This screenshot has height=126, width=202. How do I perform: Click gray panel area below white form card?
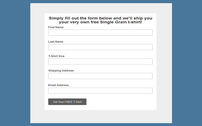pyautogui.click(x=101, y=117)
